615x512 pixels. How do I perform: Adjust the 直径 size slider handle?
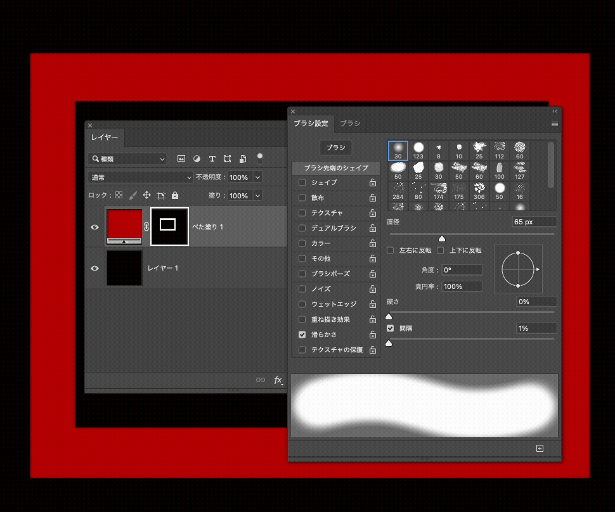442,238
